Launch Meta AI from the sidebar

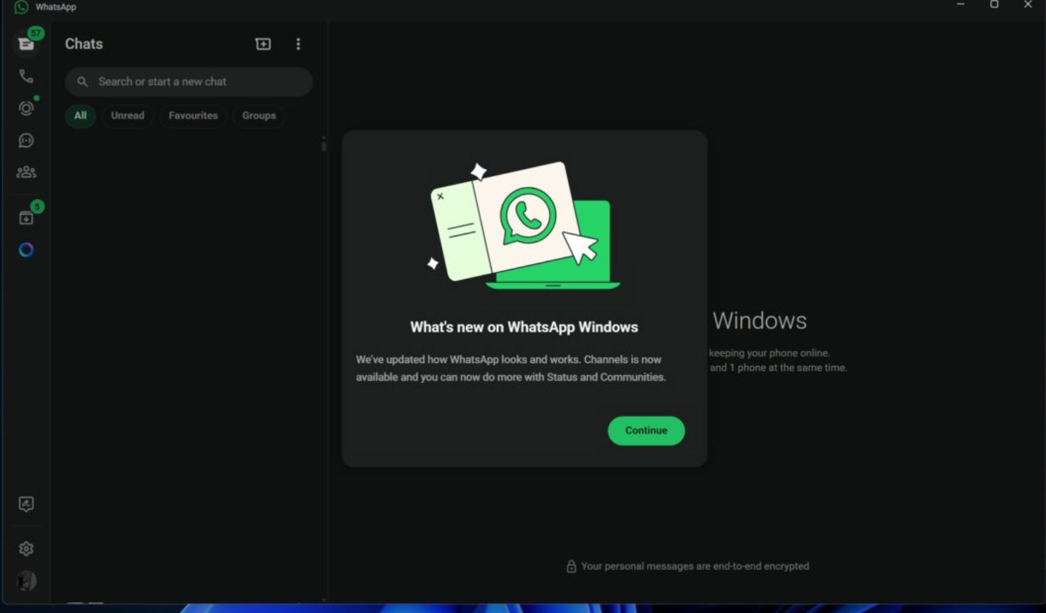coord(26,250)
